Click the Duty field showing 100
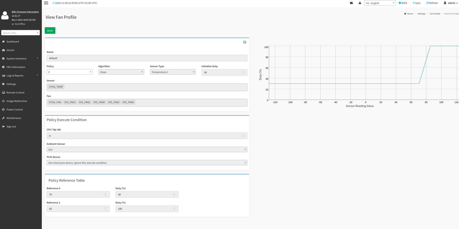Viewport: 459px width, 229px height. [147, 208]
